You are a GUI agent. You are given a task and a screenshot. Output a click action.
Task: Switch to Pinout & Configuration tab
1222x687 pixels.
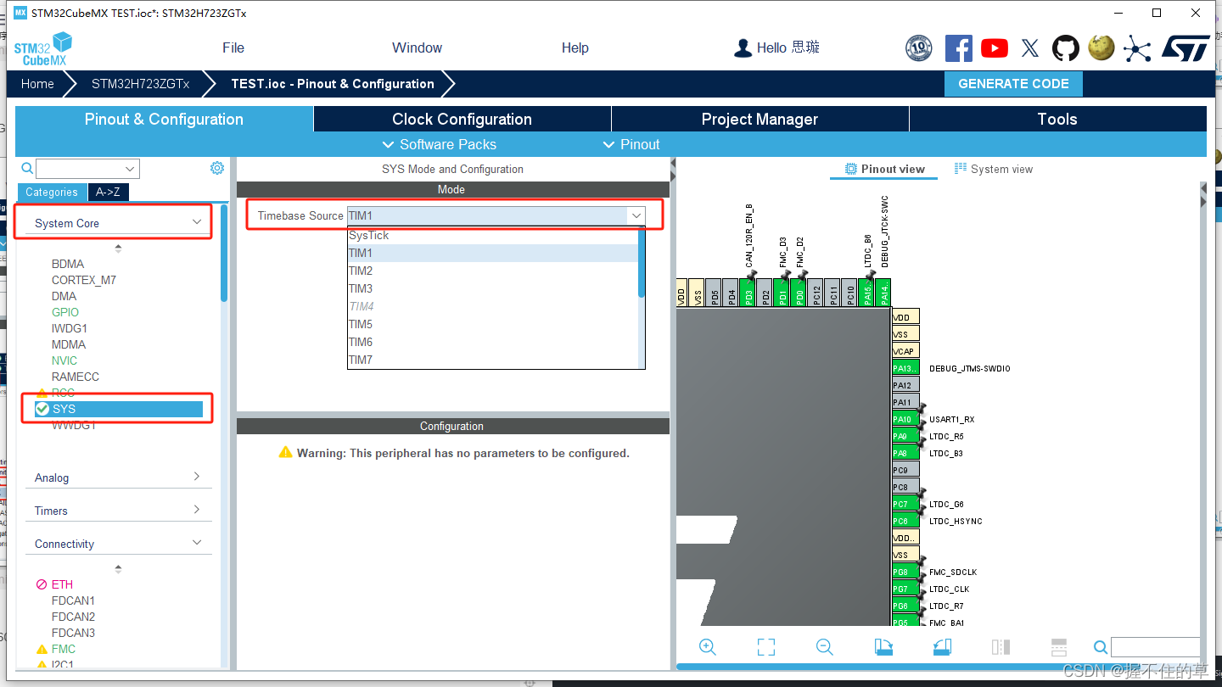click(x=164, y=119)
